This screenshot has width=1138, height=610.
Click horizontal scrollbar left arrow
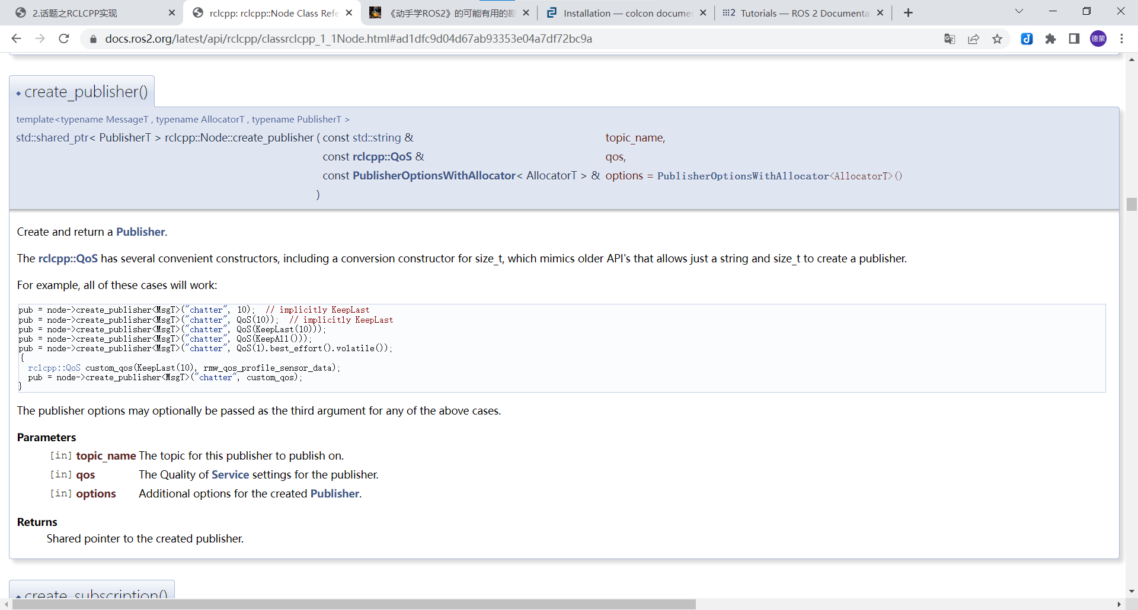(x=6, y=604)
